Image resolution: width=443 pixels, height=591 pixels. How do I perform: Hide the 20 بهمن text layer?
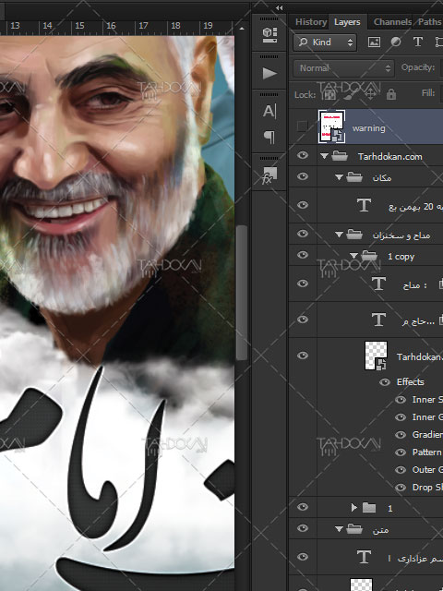(x=303, y=205)
